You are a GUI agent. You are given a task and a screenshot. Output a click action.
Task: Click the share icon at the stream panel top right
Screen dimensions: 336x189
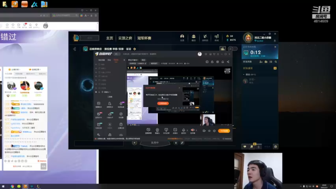228,62
